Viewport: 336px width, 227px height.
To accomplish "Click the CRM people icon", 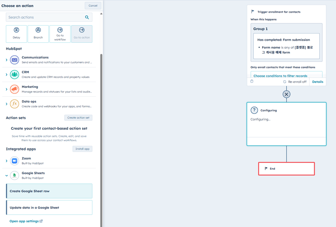I will tap(15, 75).
